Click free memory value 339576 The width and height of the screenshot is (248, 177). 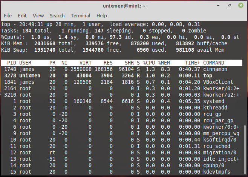(95, 43)
